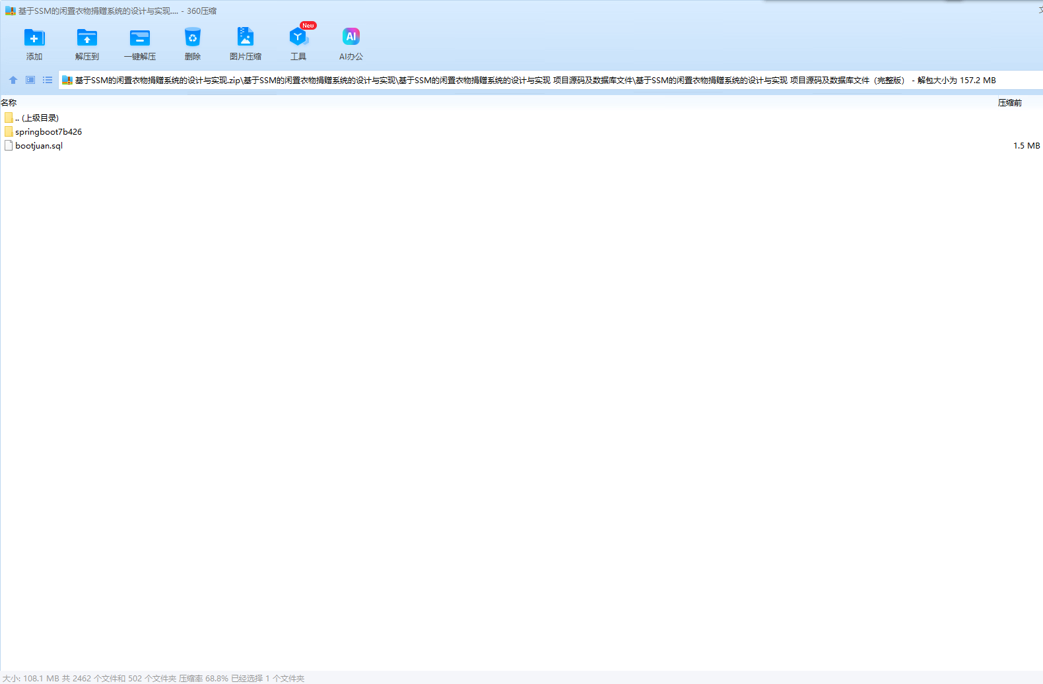Switch to the list view mode button
This screenshot has height=684, width=1043.
click(x=48, y=80)
